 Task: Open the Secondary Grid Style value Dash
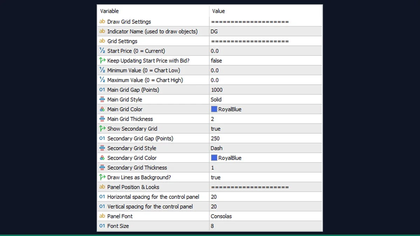266,148
